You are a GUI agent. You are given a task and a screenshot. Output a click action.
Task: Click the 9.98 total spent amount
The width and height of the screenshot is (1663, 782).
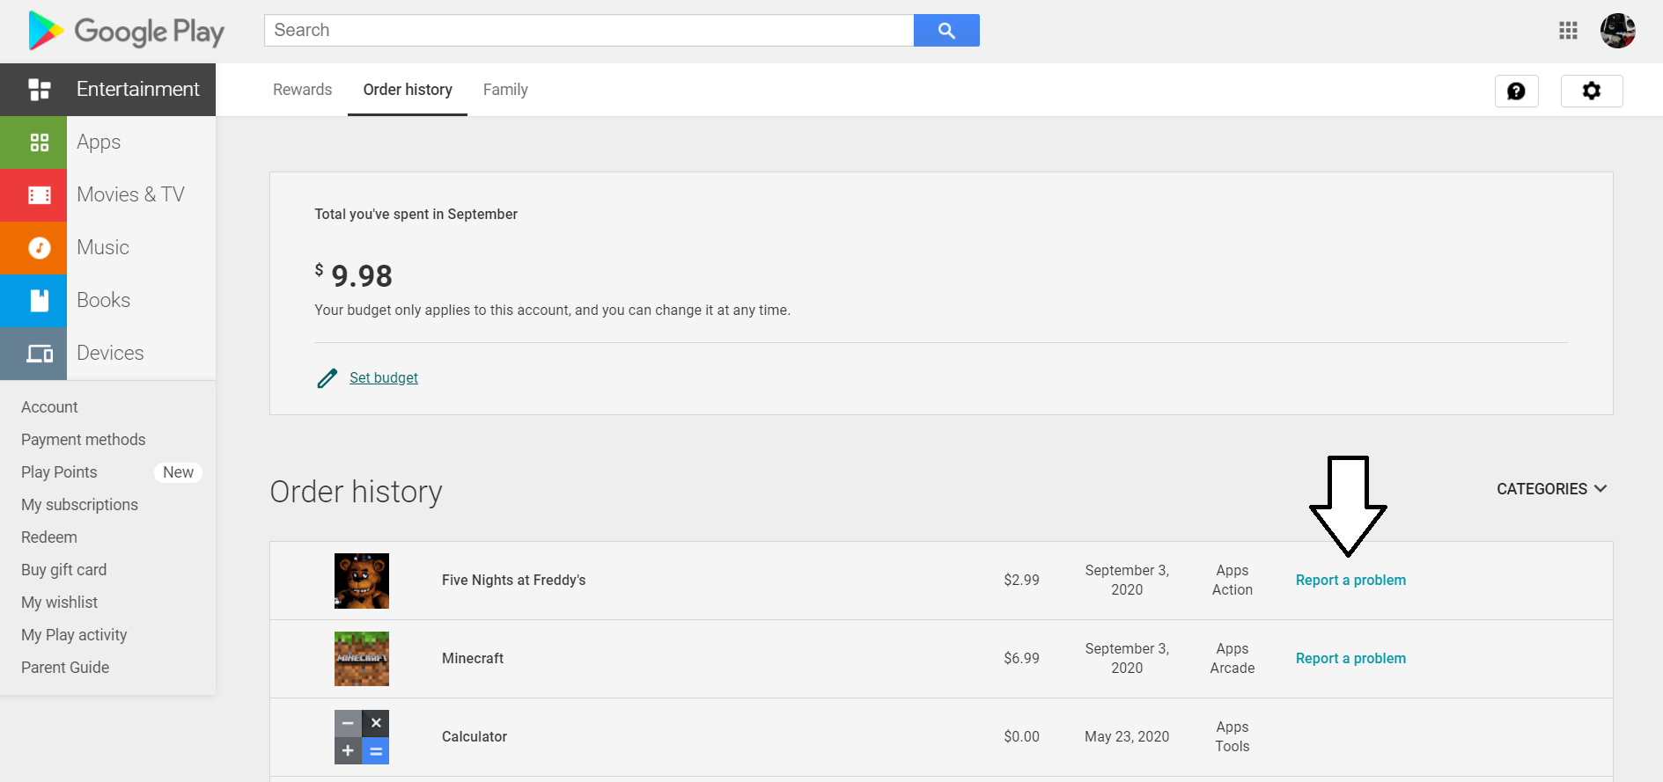(x=361, y=276)
